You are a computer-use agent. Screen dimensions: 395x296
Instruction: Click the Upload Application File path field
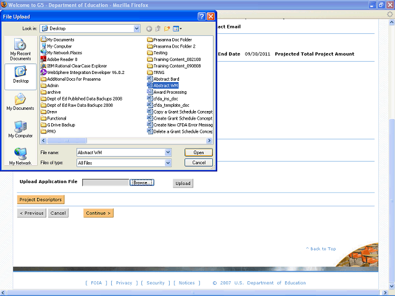(x=106, y=183)
